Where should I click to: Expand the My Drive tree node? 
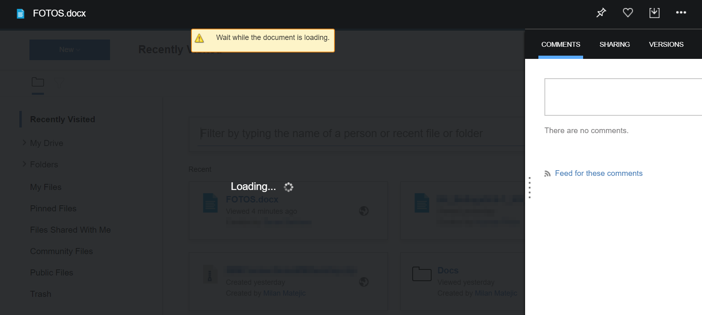(24, 143)
